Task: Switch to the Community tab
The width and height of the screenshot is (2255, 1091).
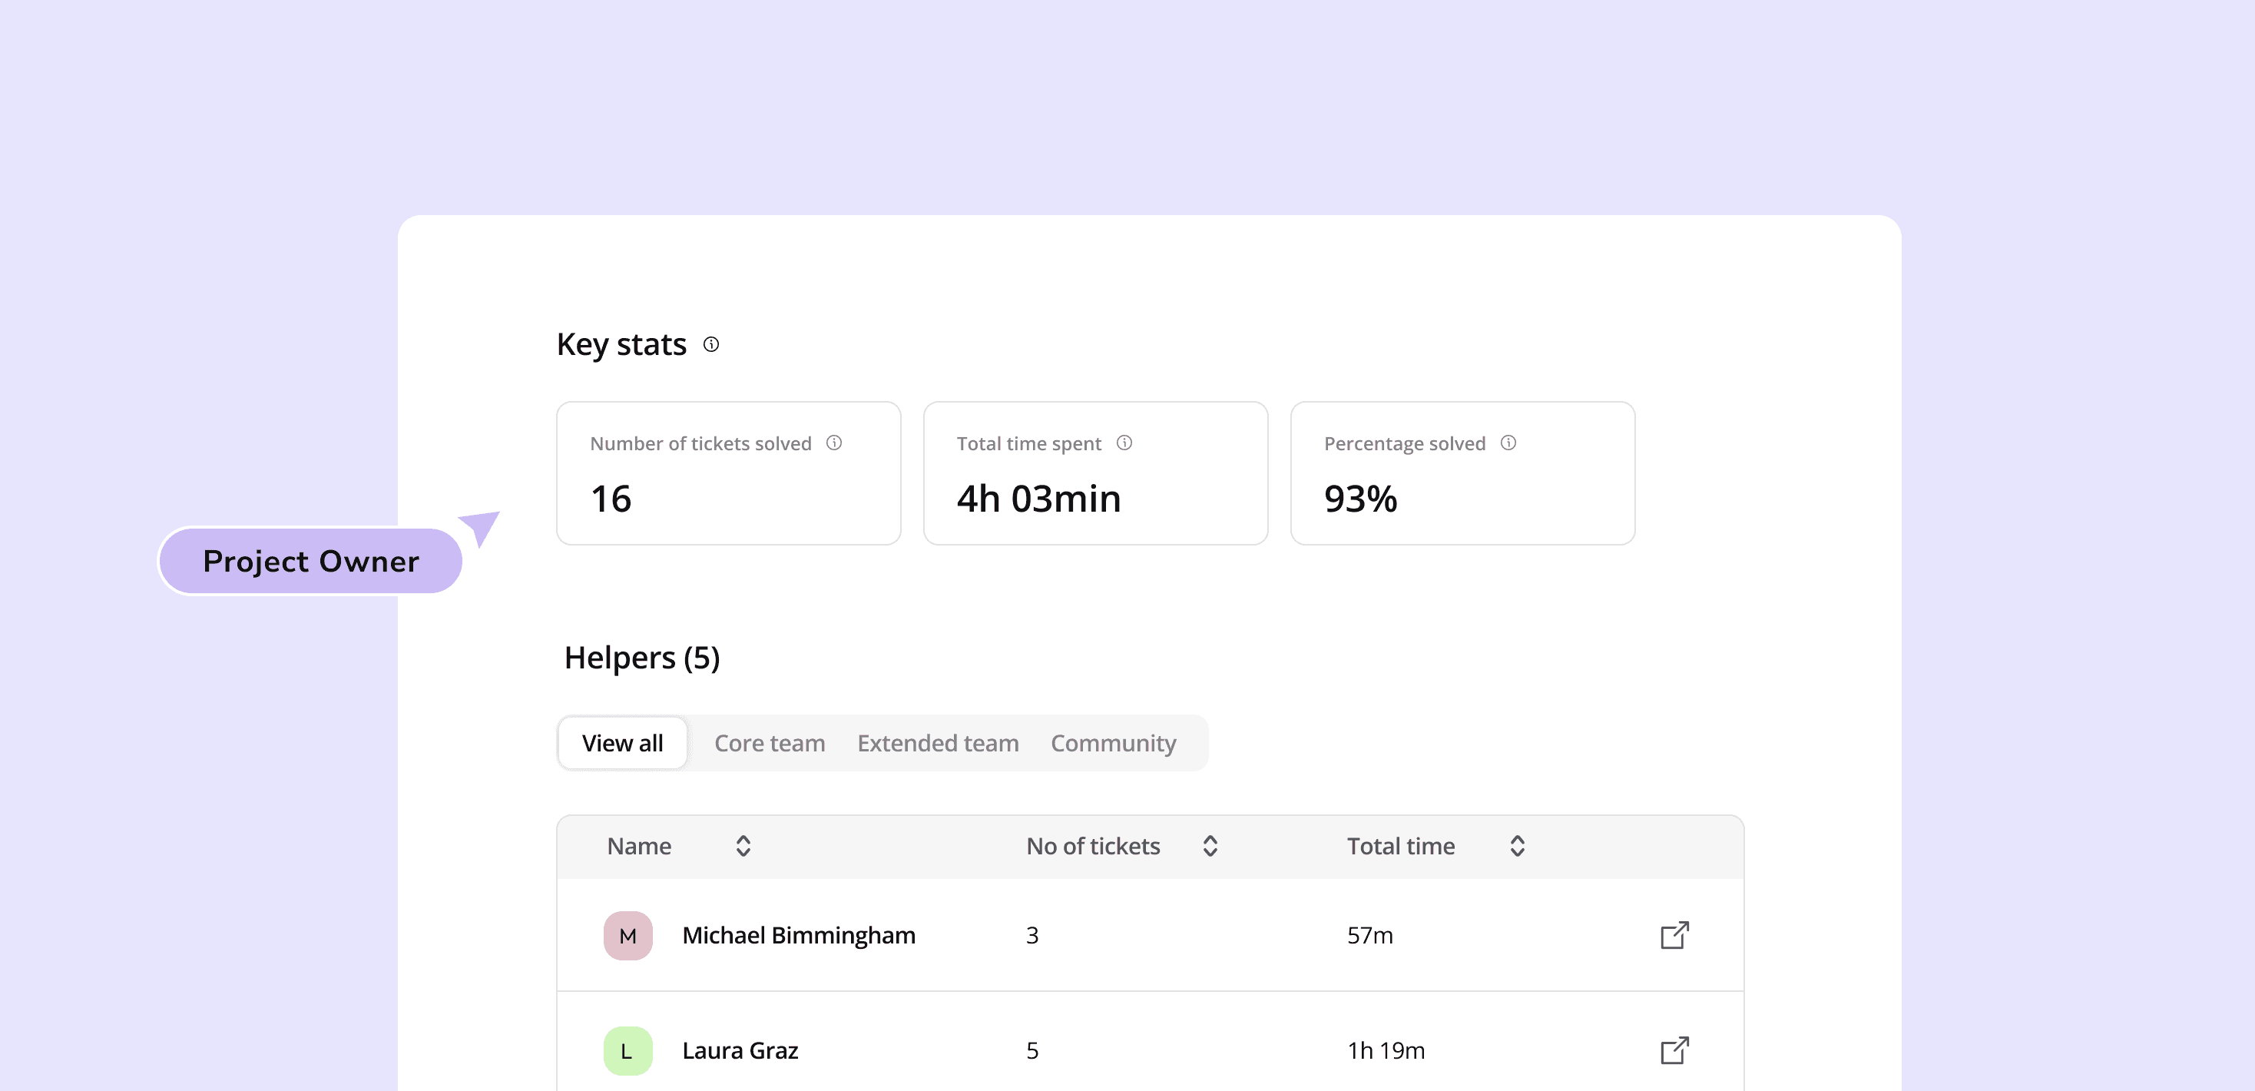Action: coord(1114,744)
